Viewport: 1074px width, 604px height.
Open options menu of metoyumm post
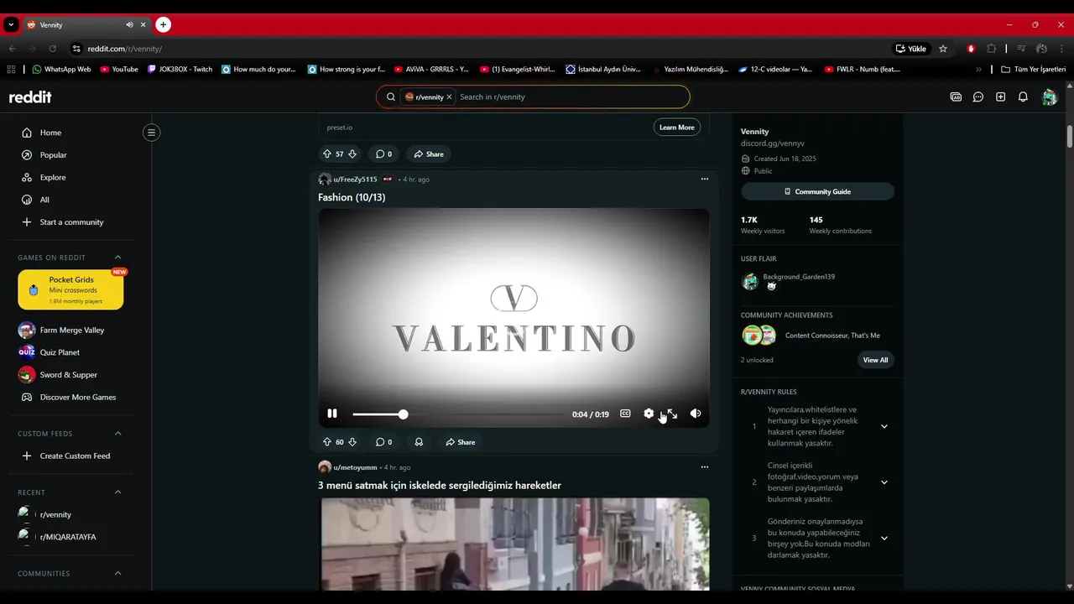[705, 467]
